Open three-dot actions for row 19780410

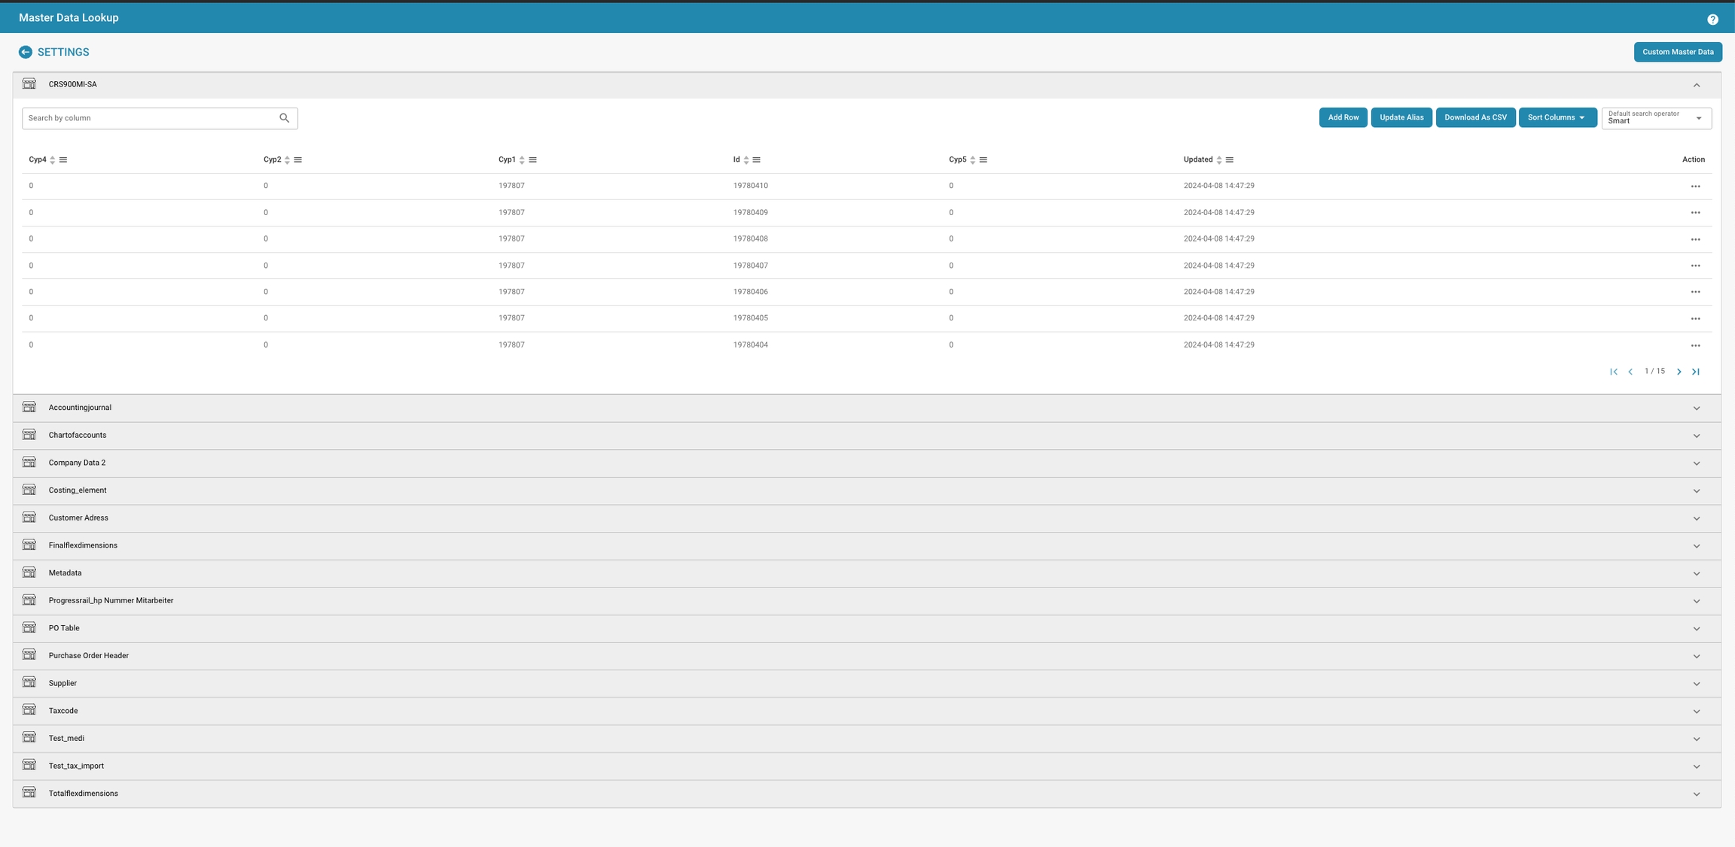[1694, 187]
